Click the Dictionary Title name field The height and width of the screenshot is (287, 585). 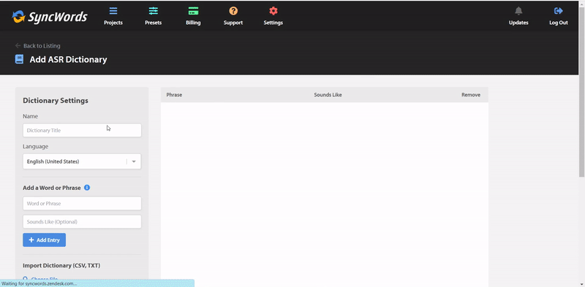[x=82, y=131]
